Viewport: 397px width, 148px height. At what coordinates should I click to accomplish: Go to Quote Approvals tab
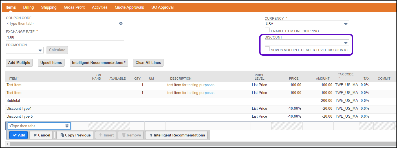click(129, 7)
